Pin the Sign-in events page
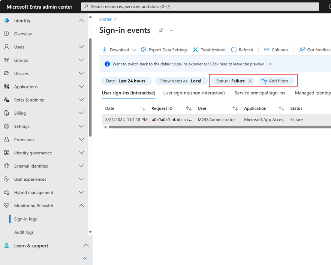Image resolution: width=331 pixels, height=265 pixels. 161,30
